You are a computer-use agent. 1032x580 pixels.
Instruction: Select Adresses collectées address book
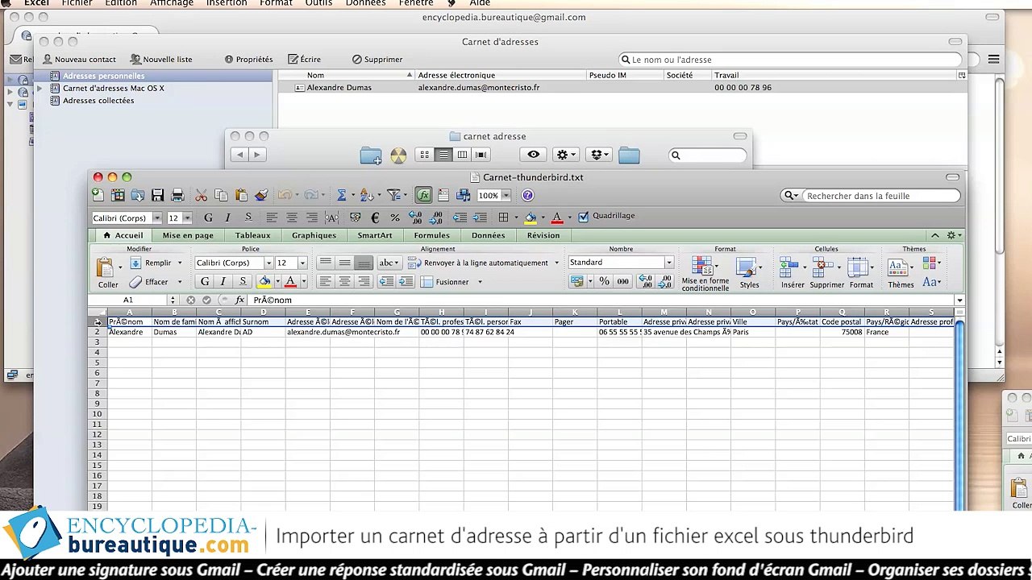click(98, 101)
